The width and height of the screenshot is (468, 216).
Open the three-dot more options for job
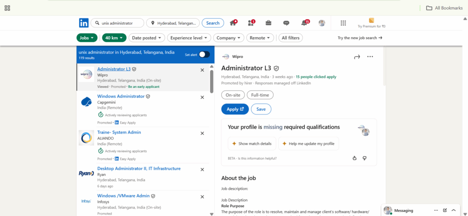tap(370, 57)
